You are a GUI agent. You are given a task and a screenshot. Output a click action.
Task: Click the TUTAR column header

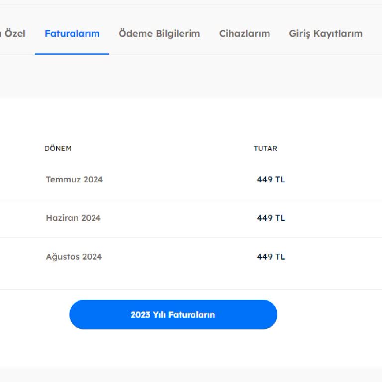point(265,148)
